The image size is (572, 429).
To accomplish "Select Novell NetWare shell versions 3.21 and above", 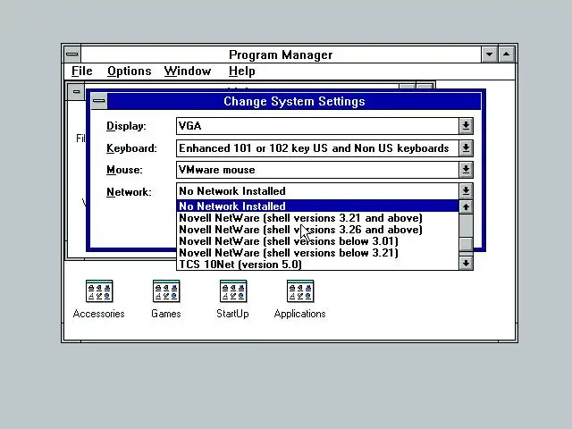I will (317, 218).
